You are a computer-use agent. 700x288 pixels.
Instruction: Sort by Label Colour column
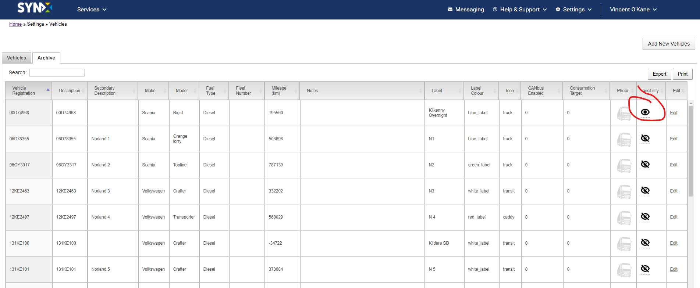pos(481,91)
